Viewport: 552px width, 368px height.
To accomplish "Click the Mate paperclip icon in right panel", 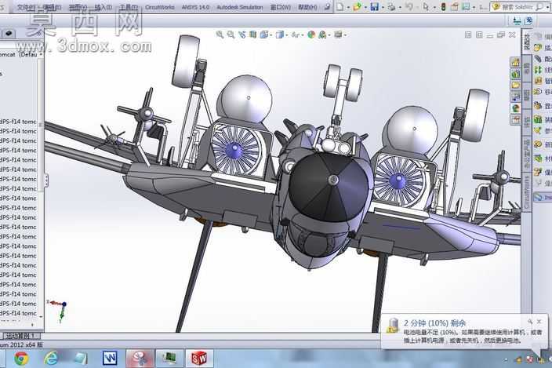I will 538,59.
